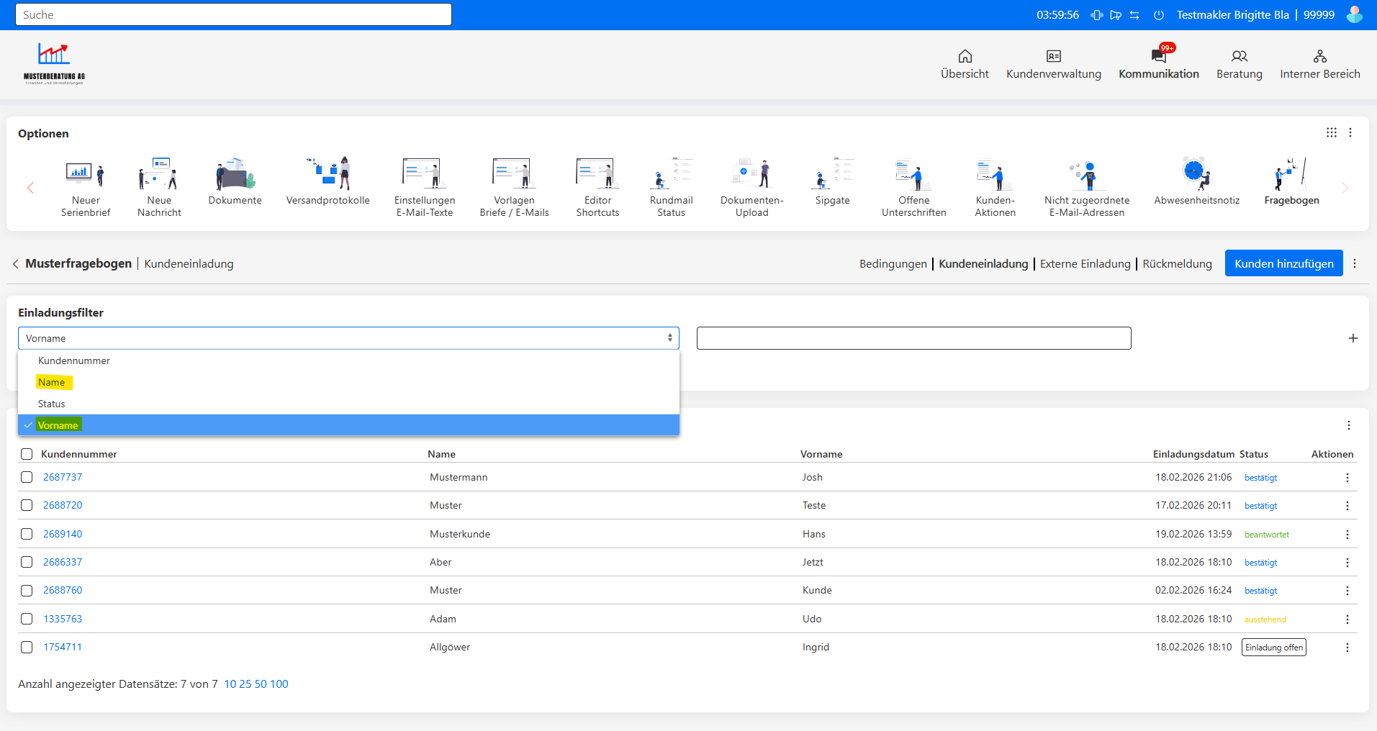Image resolution: width=1377 pixels, height=731 pixels.
Task: Pick Status option in the filter dropdown
Action: [52, 404]
